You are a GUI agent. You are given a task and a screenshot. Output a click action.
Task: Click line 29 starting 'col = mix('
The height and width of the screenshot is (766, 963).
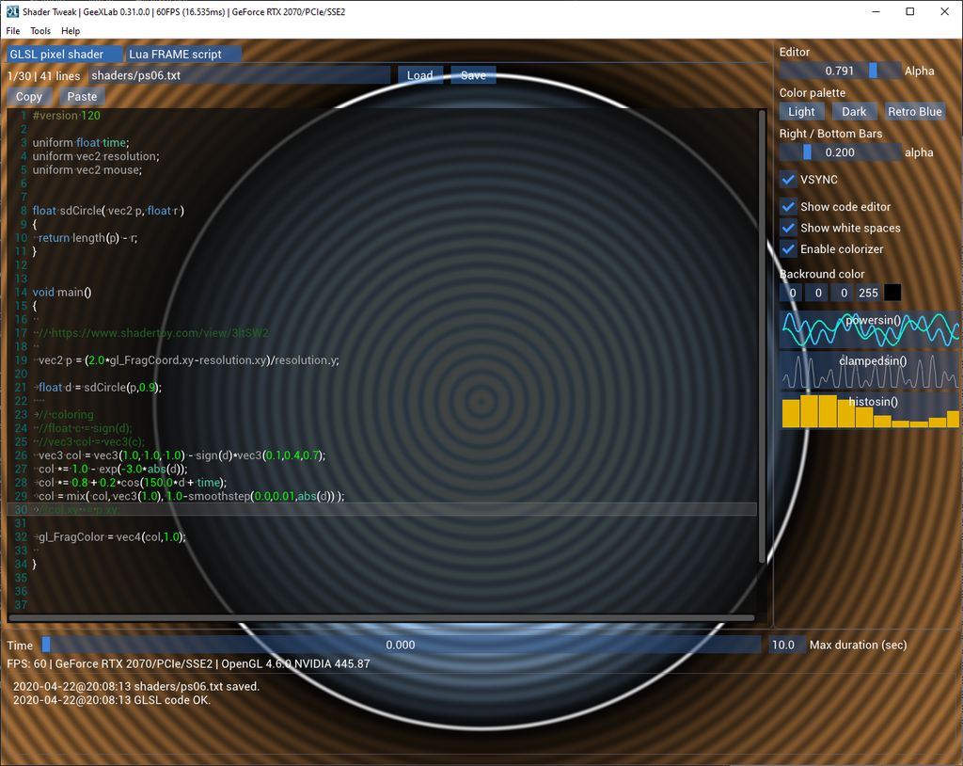tap(191, 496)
